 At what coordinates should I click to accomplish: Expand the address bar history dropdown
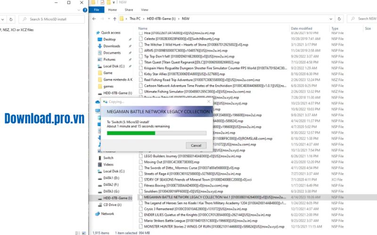click(331, 19)
